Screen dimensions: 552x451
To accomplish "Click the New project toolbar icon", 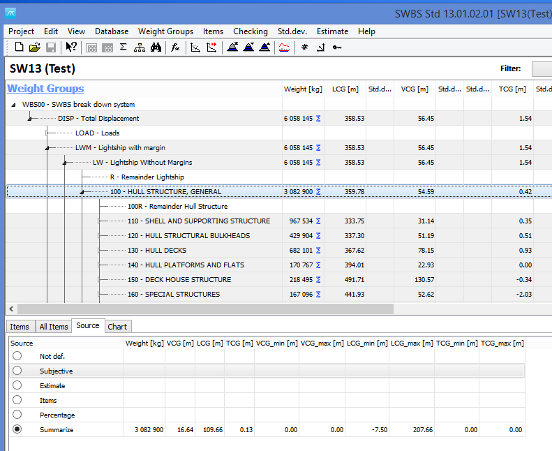I will click(x=19, y=47).
